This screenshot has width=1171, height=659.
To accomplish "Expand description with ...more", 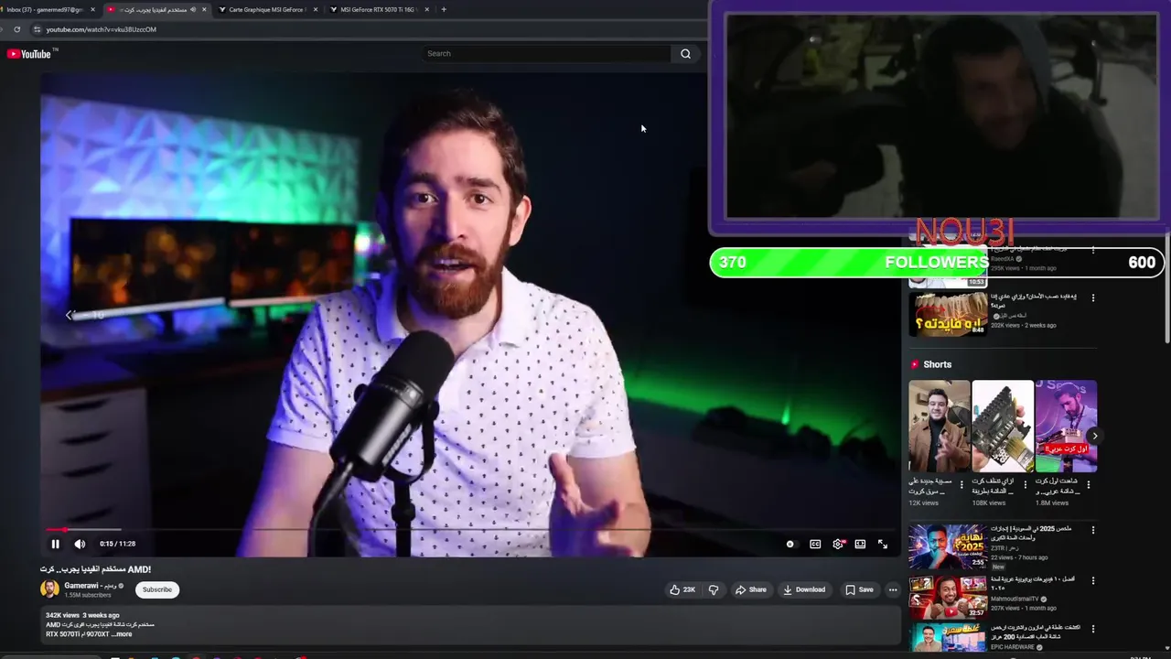I will pos(122,634).
